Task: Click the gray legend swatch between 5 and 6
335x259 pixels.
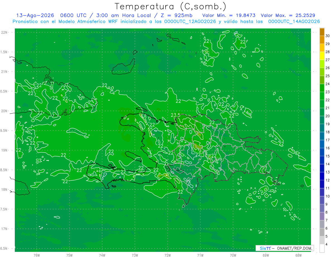Action: point(322,232)
